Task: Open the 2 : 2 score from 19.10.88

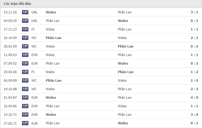Action: [x=194, y=89]
